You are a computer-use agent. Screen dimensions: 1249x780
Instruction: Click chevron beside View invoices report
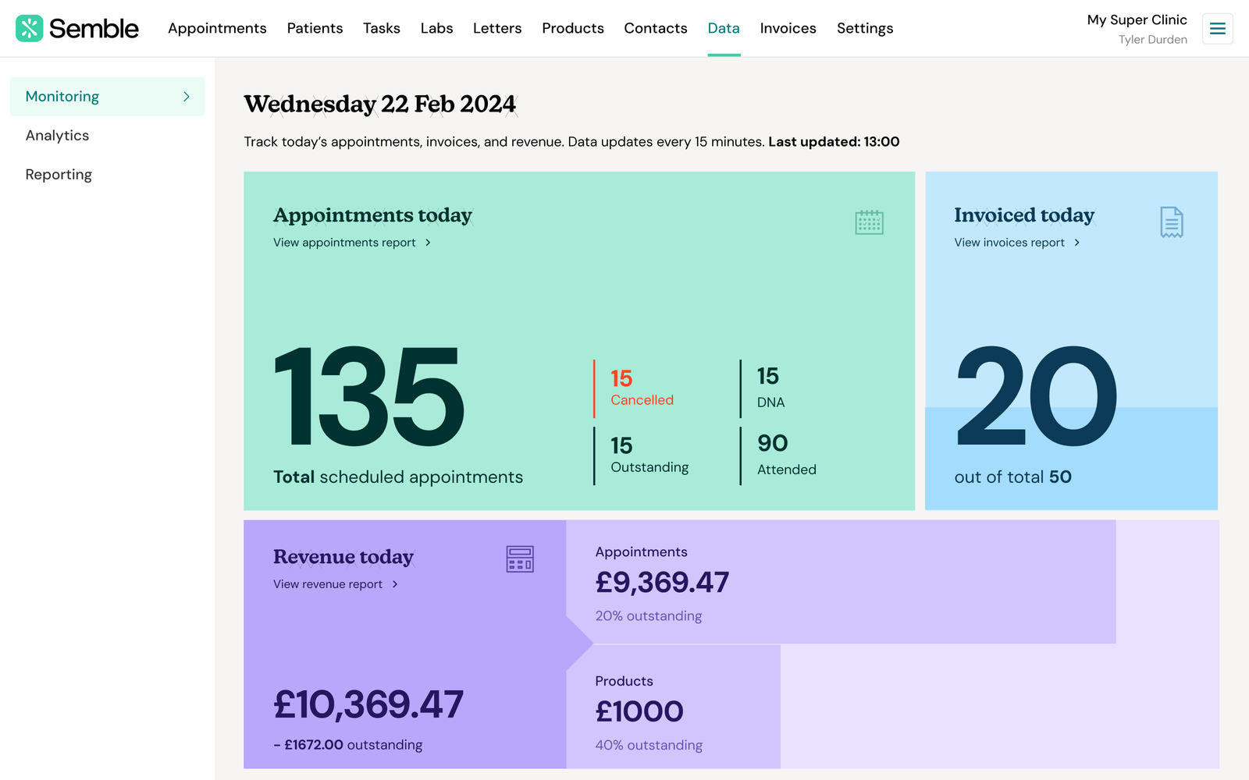[x=1077, y=243]
